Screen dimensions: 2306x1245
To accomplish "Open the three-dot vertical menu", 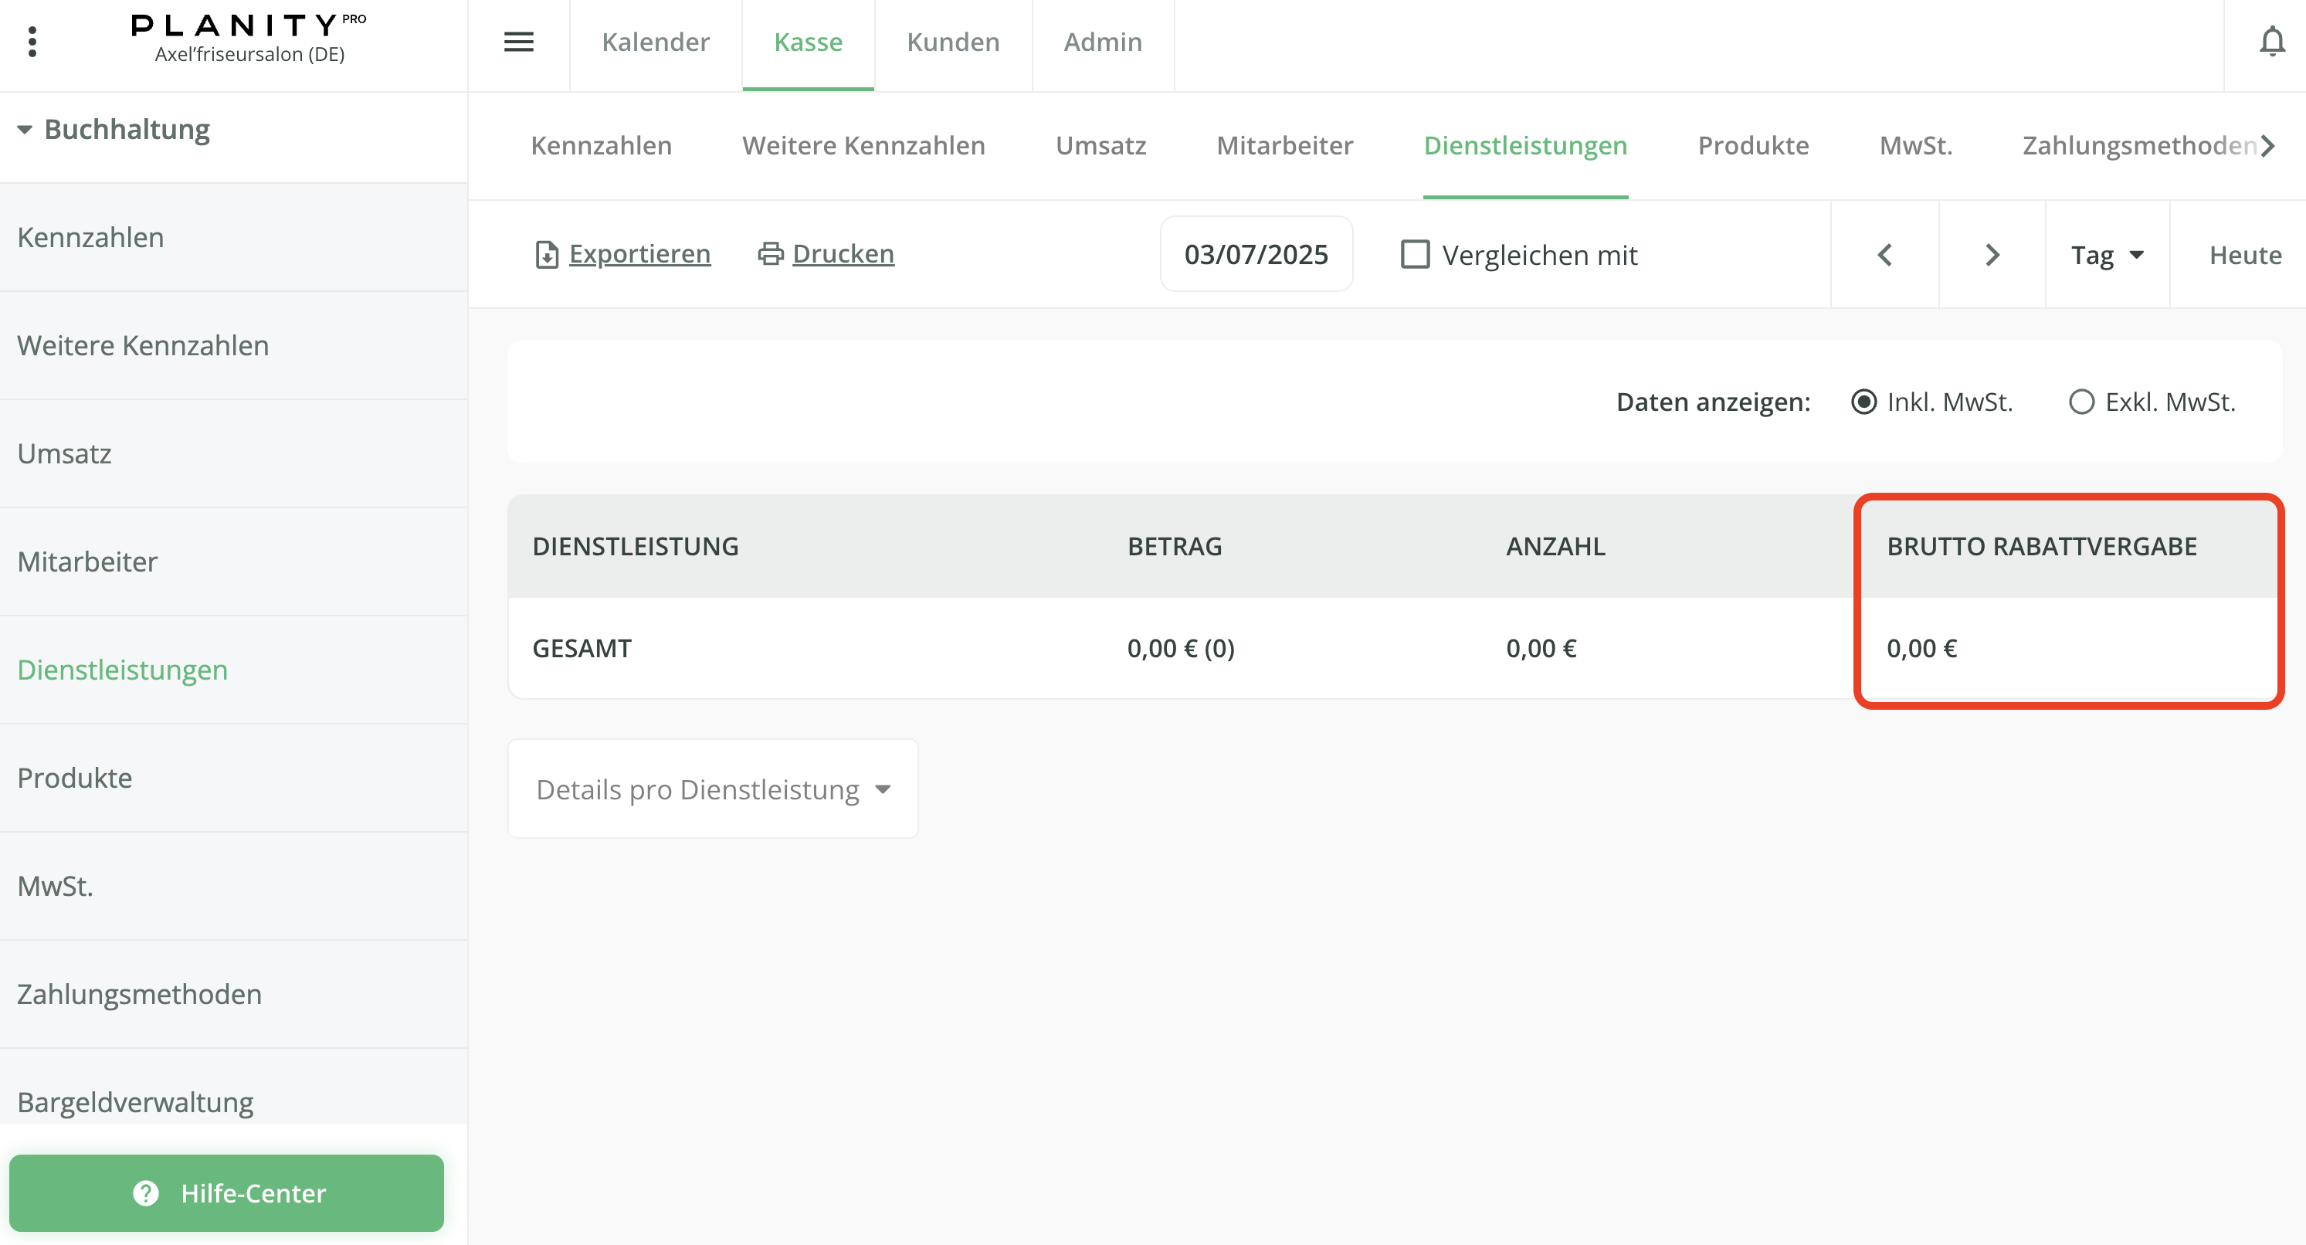I will click(x=32, y=42).
